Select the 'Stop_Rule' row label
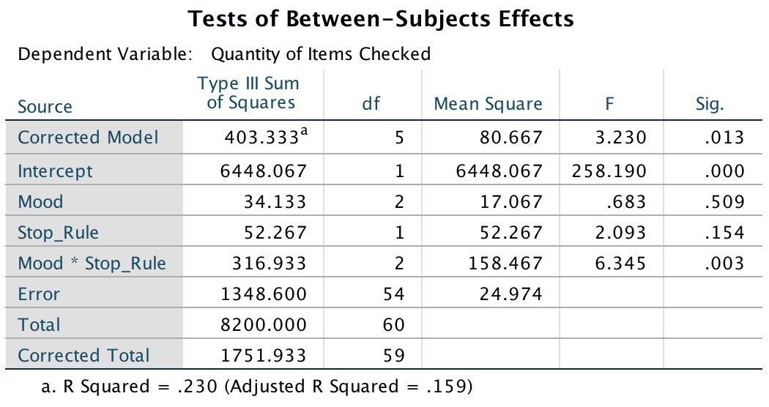This screenshot has width=769, height=407. (x=59, y=233)
